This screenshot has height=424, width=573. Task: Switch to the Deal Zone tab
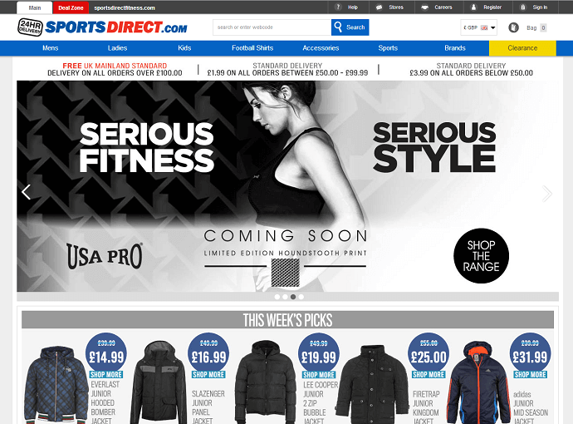coord(71,7)
